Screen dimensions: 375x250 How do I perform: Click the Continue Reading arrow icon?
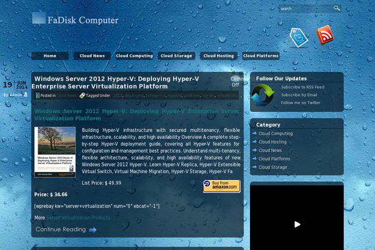pyautogui.click(x=92, y=230)
